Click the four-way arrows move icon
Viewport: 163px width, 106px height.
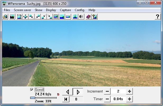point(25,17)
